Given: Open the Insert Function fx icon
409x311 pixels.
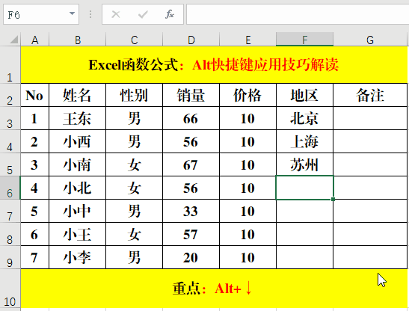Looking at the screenshot, I should tap(170, 14).
